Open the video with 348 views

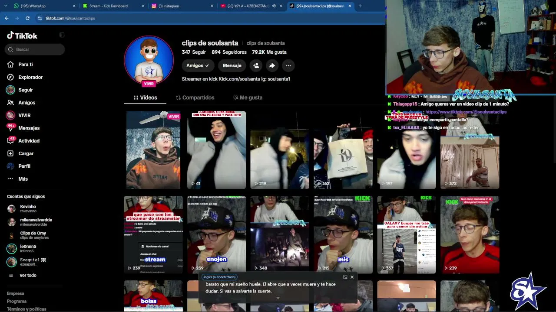point(280,234)
